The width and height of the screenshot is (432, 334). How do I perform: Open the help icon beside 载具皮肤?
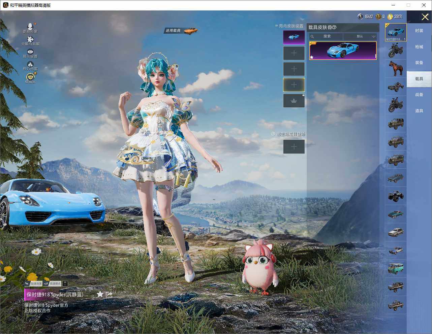(334, 27)
